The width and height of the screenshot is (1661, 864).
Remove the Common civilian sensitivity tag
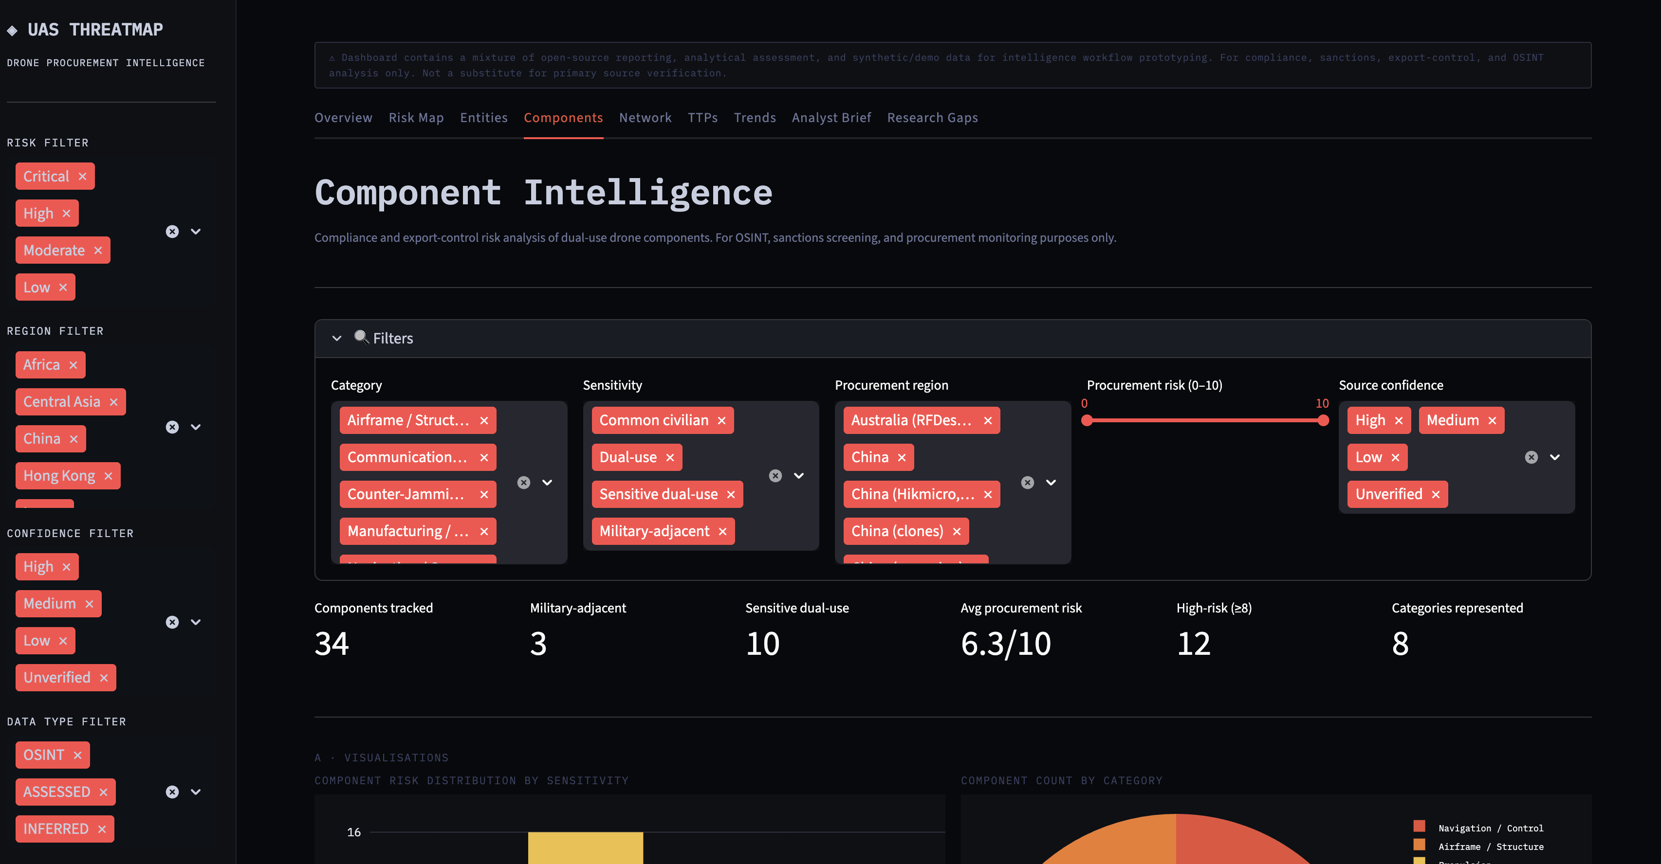pos(722,421)
